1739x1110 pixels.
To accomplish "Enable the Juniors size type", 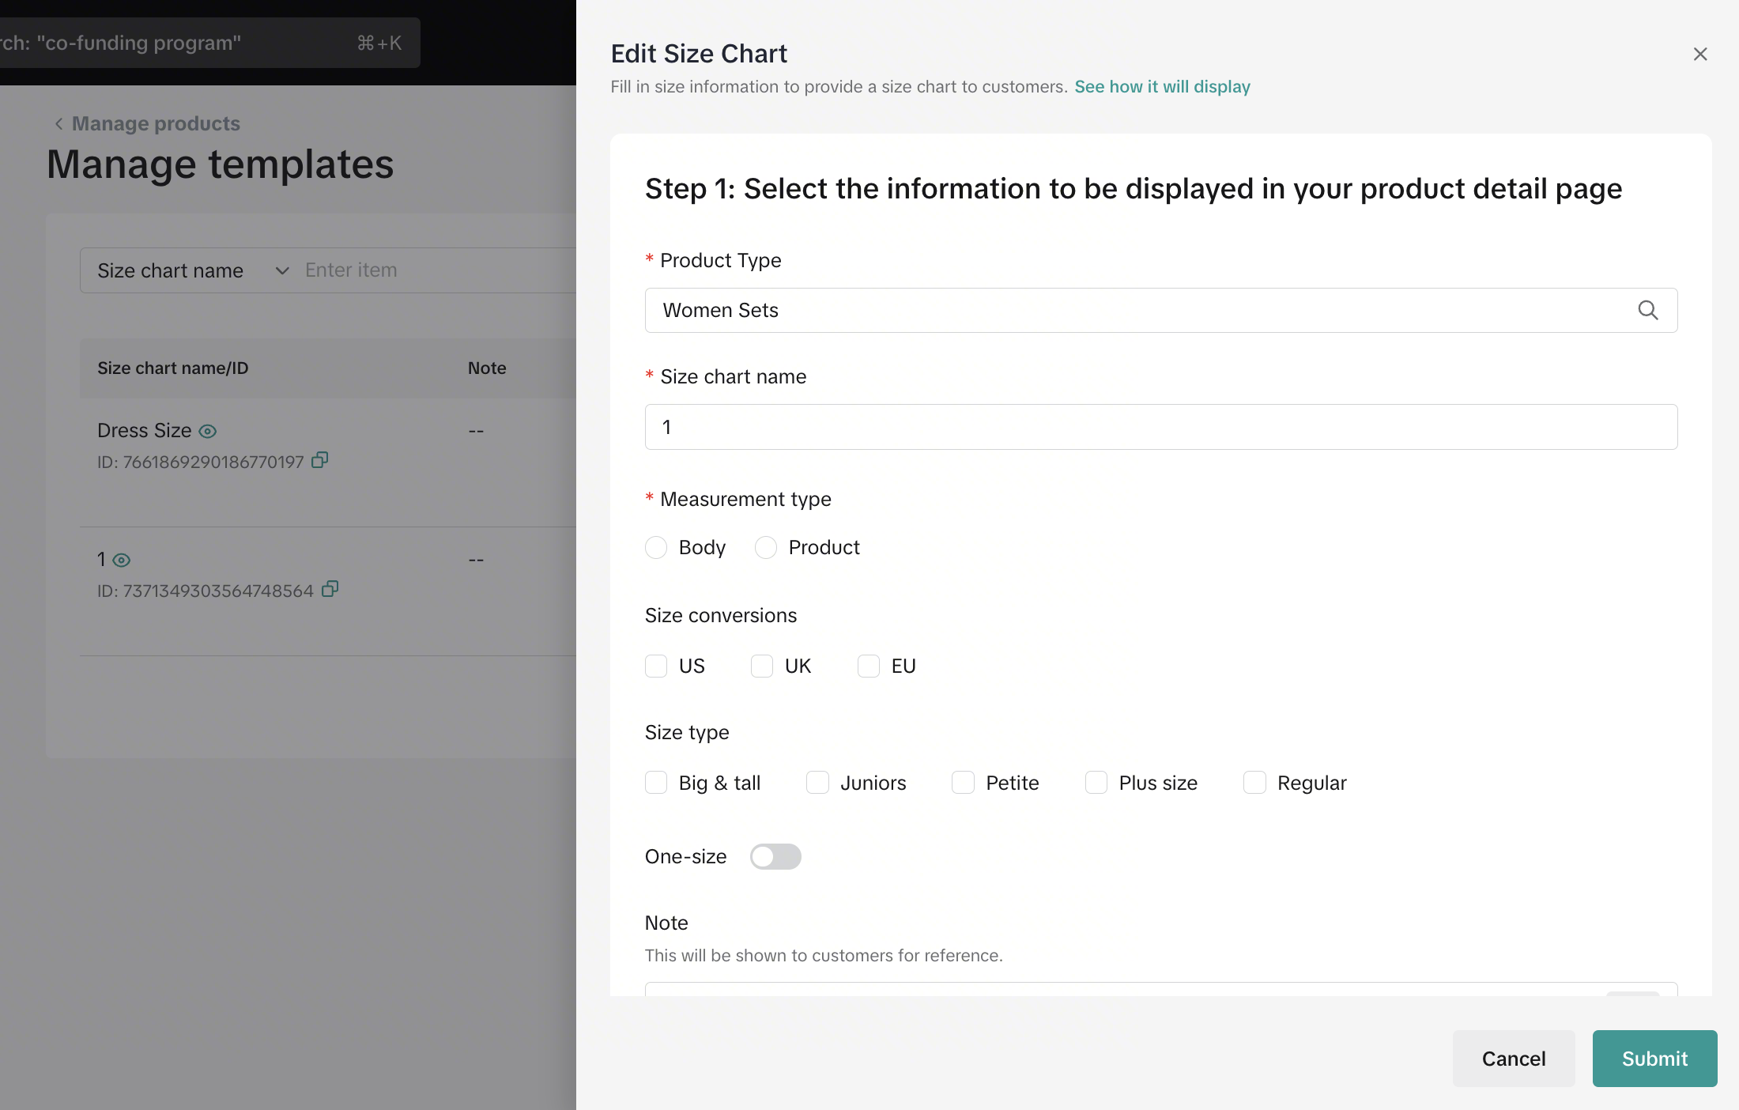I will coord(817,783).
